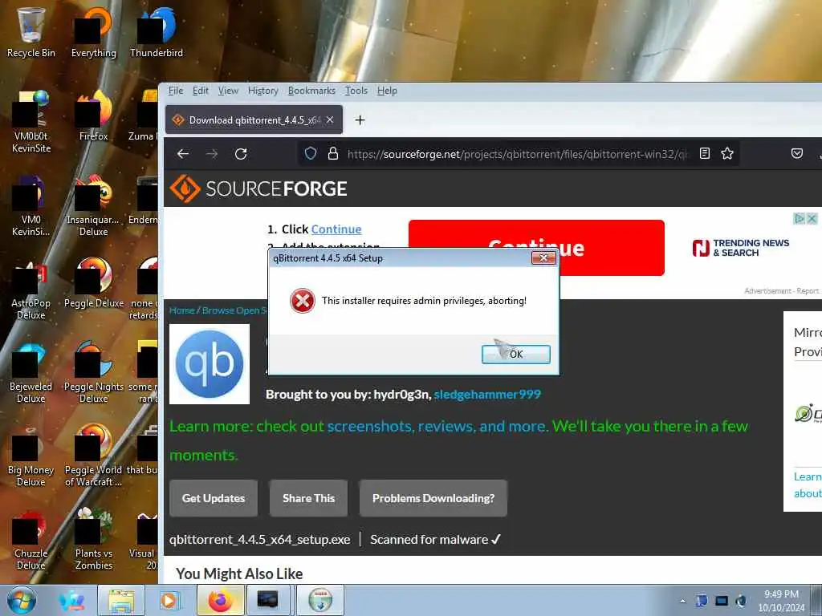822x616 pixels.
Task: Click Trending News & Search ad logo
Action: coord(740,248)
